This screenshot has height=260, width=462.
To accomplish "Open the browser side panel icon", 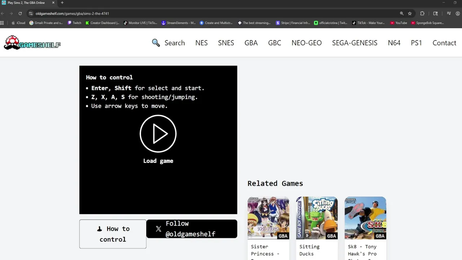I will [436, 13].
